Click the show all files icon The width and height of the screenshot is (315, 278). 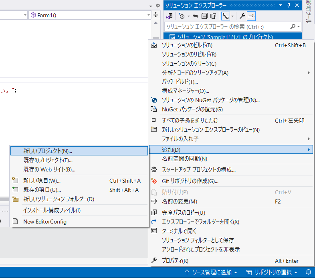(x=213, y=16)
